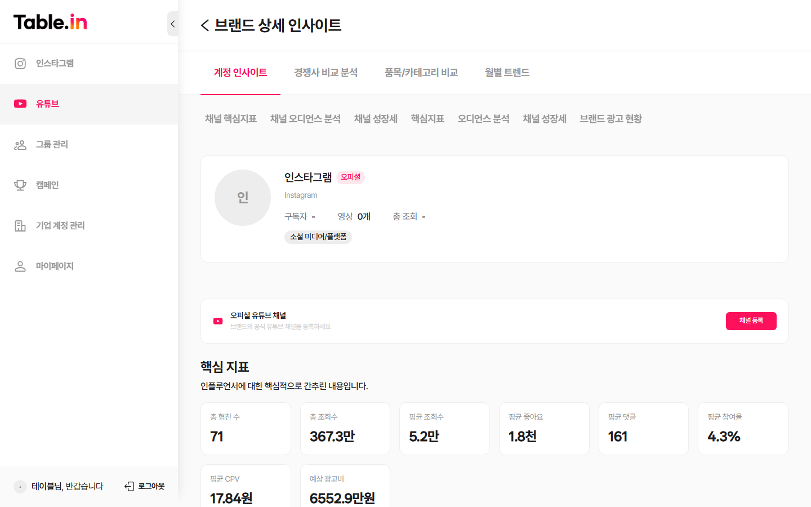Select the 채널 오디언스 분석 section

click(x=305, y=119)
